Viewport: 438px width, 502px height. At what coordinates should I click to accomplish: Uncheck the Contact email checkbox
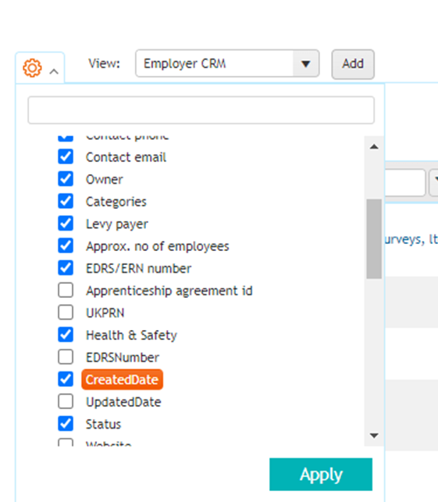[x=66, y=156]
